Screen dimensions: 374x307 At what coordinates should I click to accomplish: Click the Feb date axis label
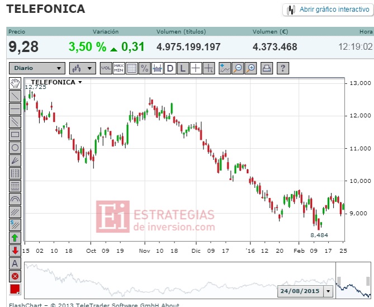tap(299, 251)
